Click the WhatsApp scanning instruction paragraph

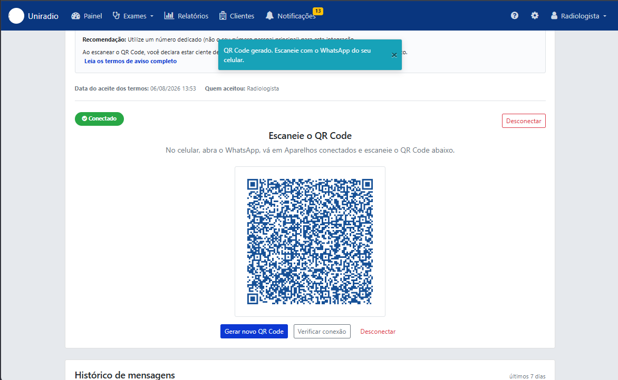[x=310, y=150]
